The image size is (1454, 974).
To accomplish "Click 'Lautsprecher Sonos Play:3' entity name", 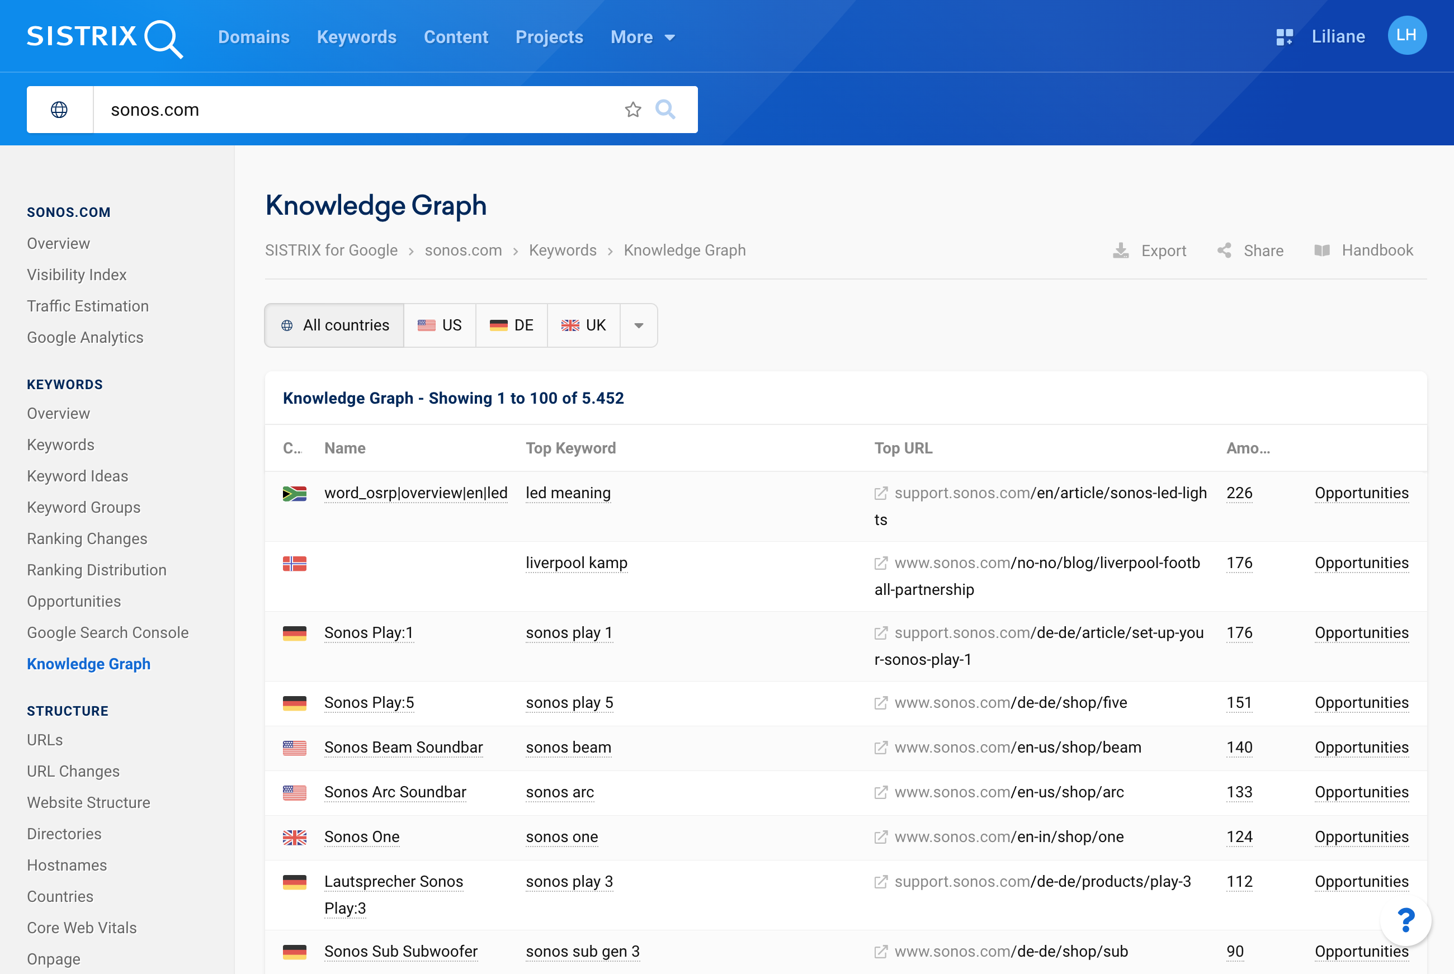I will pos(394,895).
